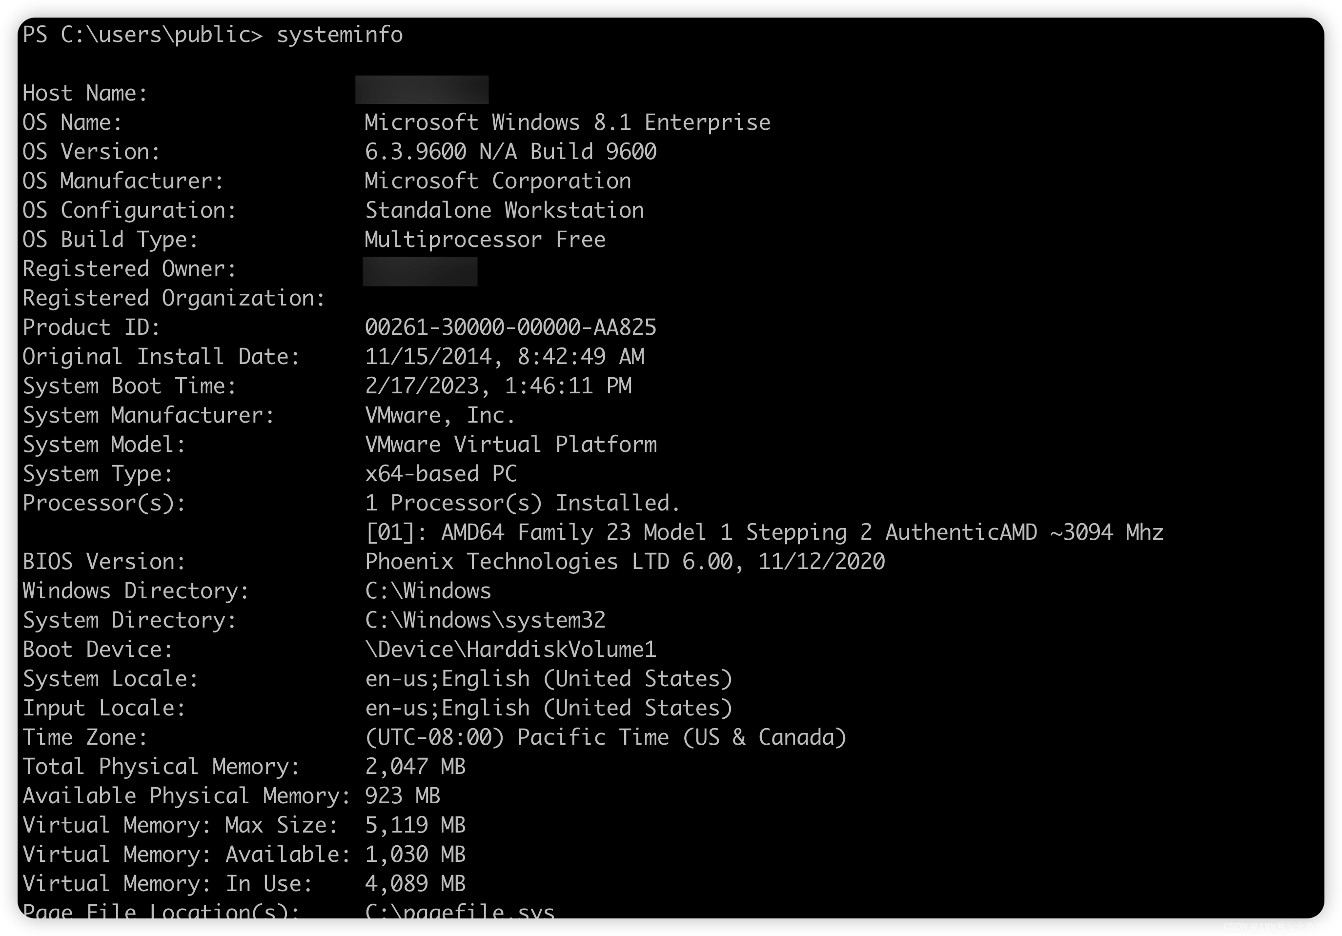Screen dimensions: 1342x936
Task: Click the OS Version build 9600 value
Action: 510,152
